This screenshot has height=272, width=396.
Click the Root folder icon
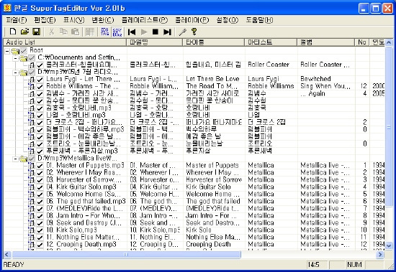pos(15,51)
